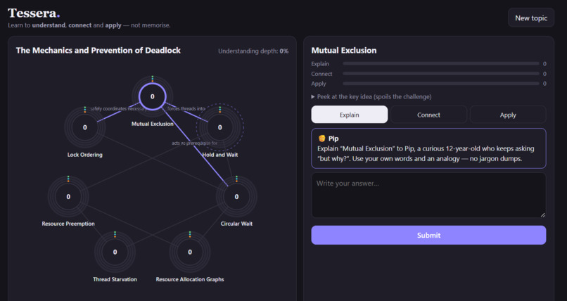The width and height of the screenshot is (567, 301).
Task: Select the Resource Allocation Graphs node circle
Action: coord(190,252)
